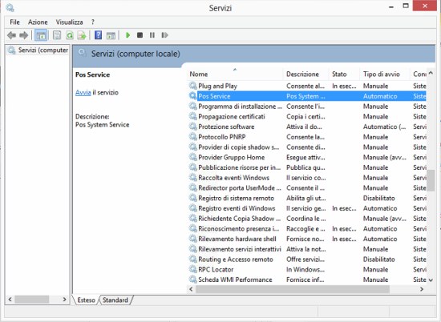441x322 pixels.
Task: Open the Azione menu
Action: (38, 22)
